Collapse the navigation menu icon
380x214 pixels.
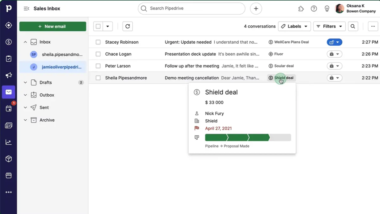click(x=27, y=9)
